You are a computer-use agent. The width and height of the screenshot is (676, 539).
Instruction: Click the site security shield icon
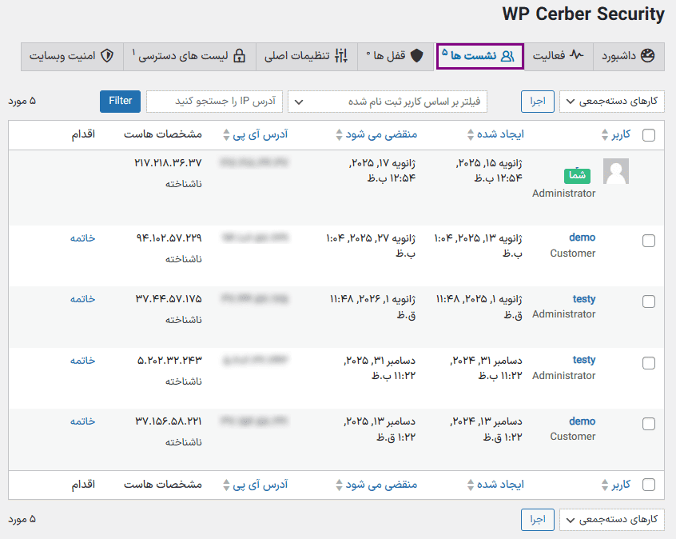tap(107, 56)
